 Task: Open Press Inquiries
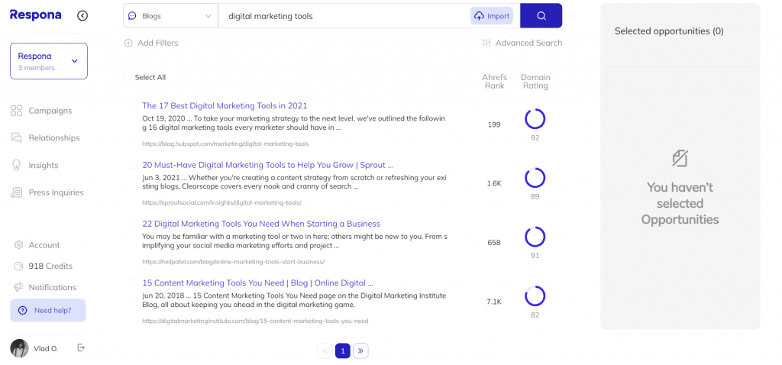(x=56, y=192)
